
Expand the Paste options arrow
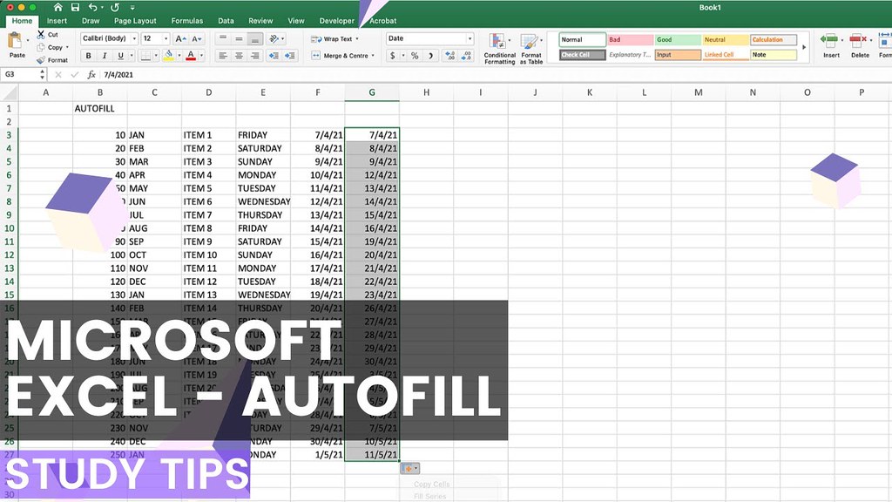(27, 40)
